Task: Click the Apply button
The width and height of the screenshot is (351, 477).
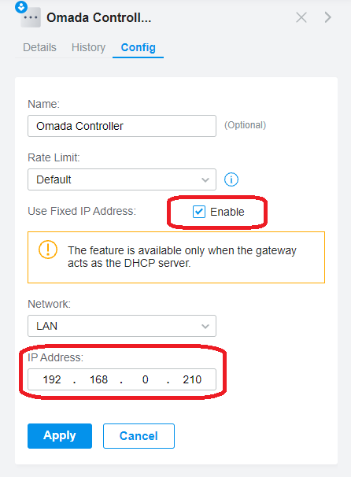Action: click(60, 436)
